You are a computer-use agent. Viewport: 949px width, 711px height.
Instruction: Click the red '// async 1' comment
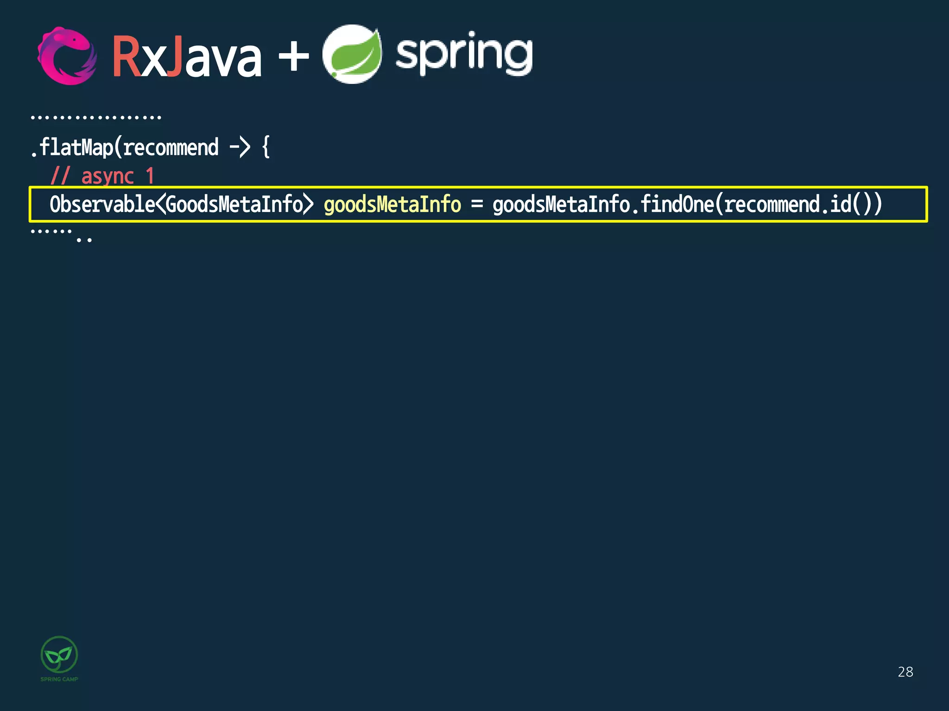point(102,176)
